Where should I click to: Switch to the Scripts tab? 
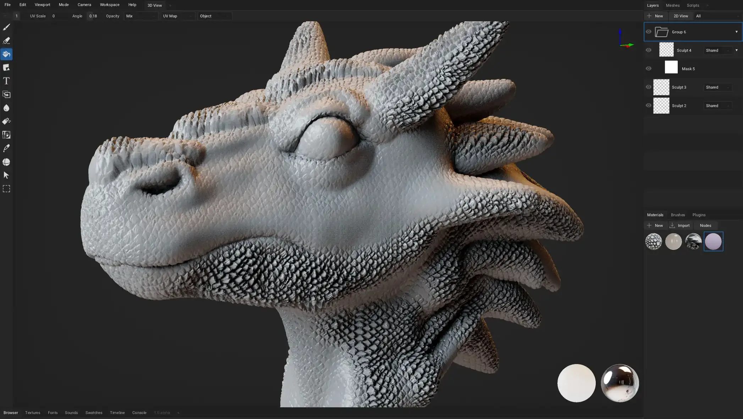pos(693,5)
